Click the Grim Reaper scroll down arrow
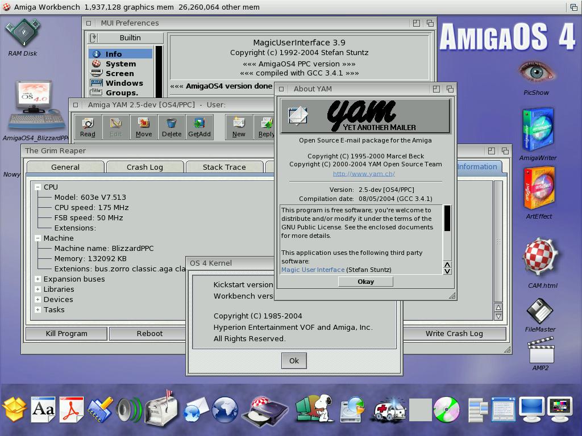Screen dimensions: 582x436 tap(498, 316)
